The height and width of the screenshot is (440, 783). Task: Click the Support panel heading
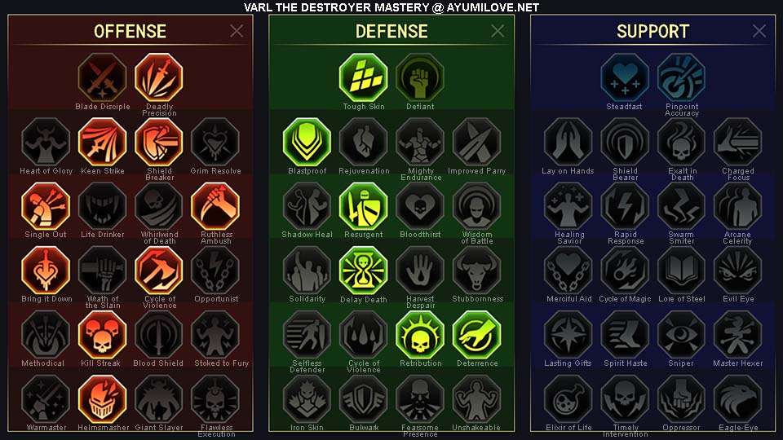[652, 32]
